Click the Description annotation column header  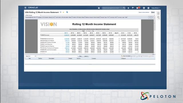click(51, 58)
